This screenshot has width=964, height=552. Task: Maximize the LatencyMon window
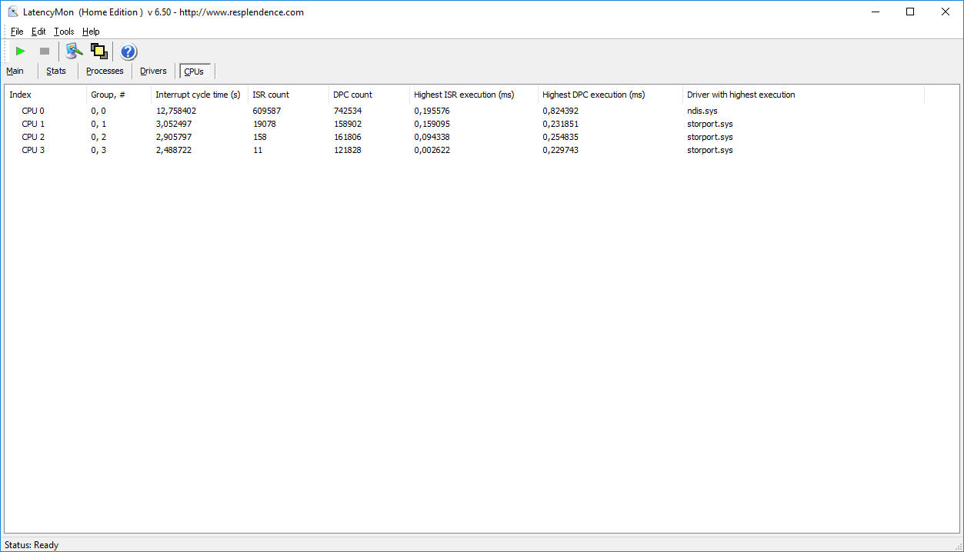coord(910,12)
